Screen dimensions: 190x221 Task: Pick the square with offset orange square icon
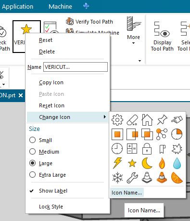tap(132, 134)
